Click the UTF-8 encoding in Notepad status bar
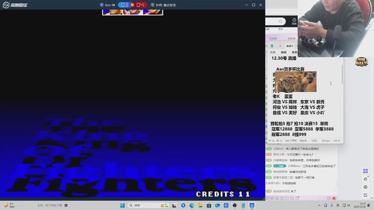This screenshot has height=210, width=374. tap(337, 141)
